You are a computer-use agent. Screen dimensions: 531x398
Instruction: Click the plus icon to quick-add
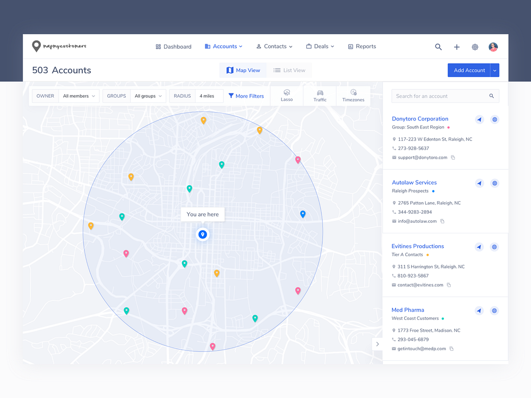click(457, 47)
